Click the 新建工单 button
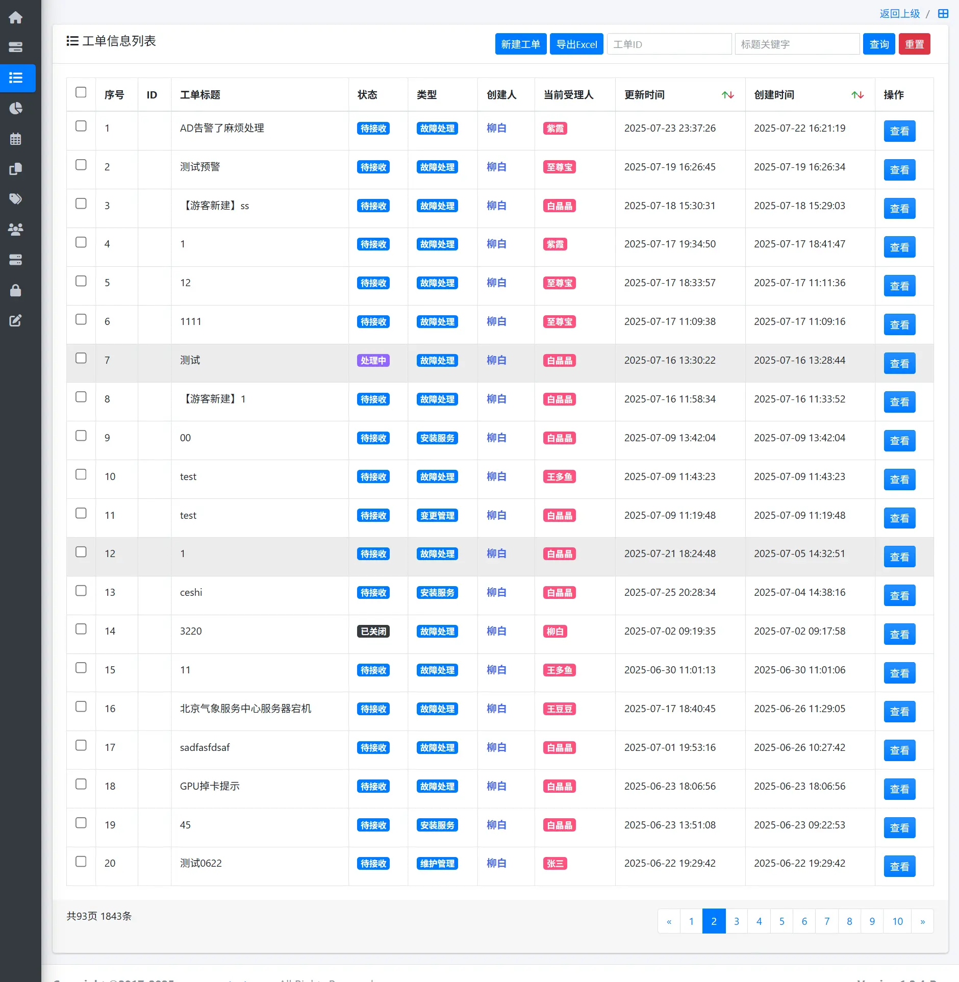The image size is (959, 982). point(521,44)
